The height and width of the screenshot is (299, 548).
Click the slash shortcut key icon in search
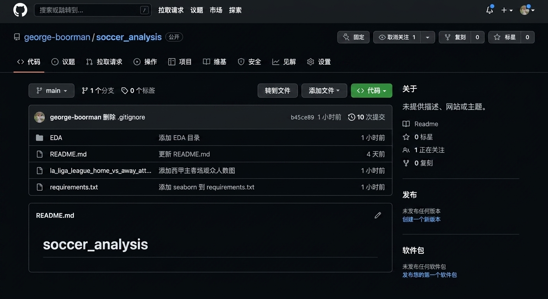[144, 11]
